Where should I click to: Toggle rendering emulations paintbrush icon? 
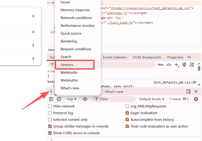coord(184,65)
